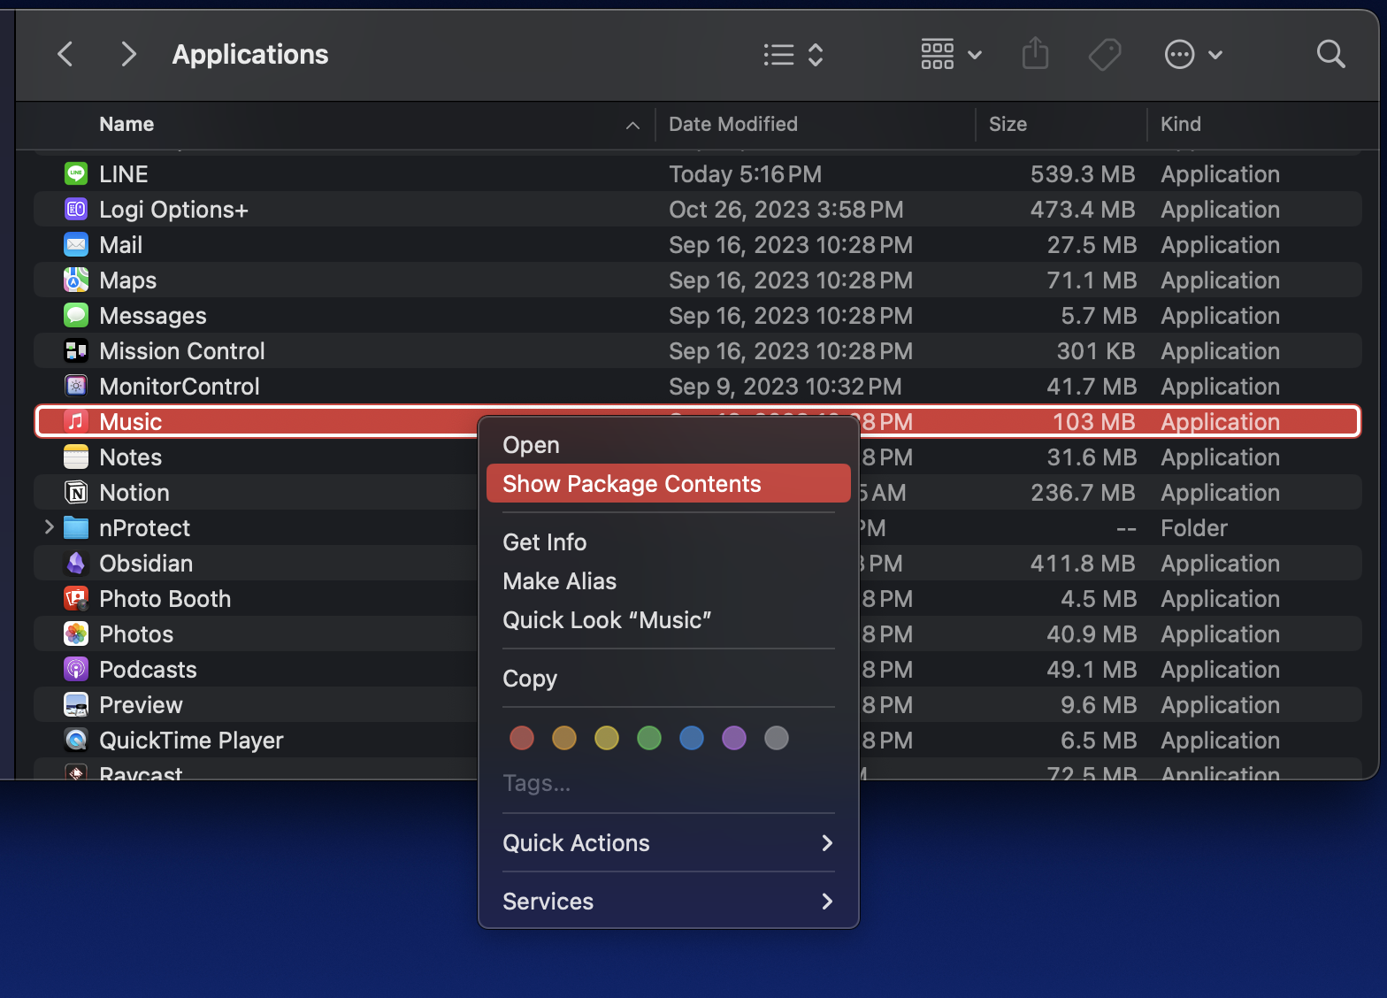1387x998 pixels.
Task: Select the nProtect folder icon
Action: point(76,528)
